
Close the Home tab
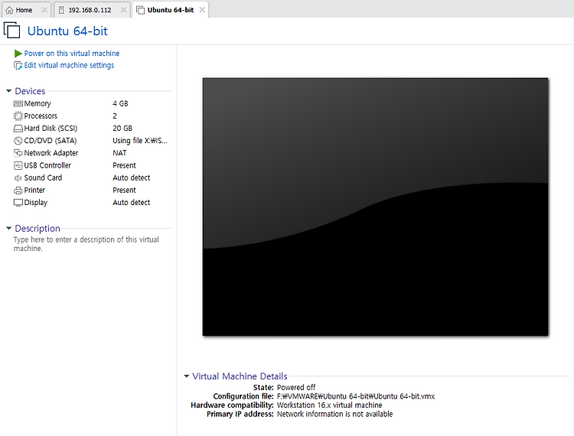(x=44, y=10)
